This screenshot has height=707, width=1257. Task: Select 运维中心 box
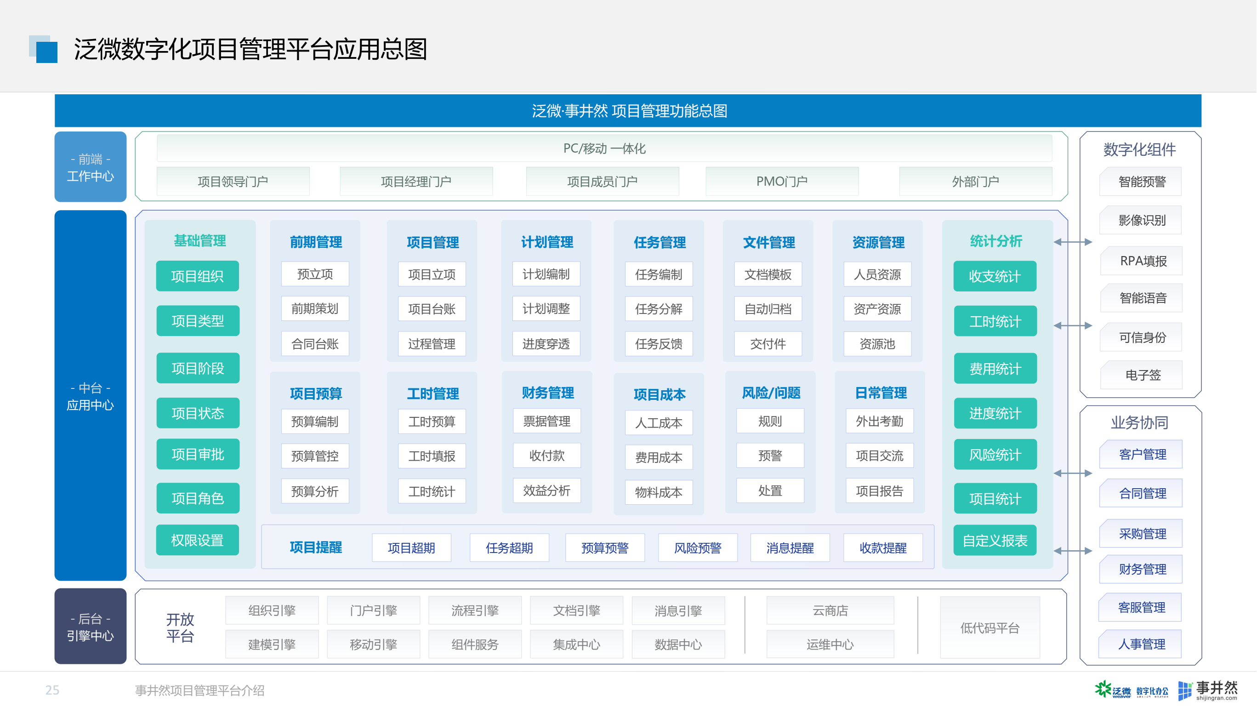[x=830, y=644]
